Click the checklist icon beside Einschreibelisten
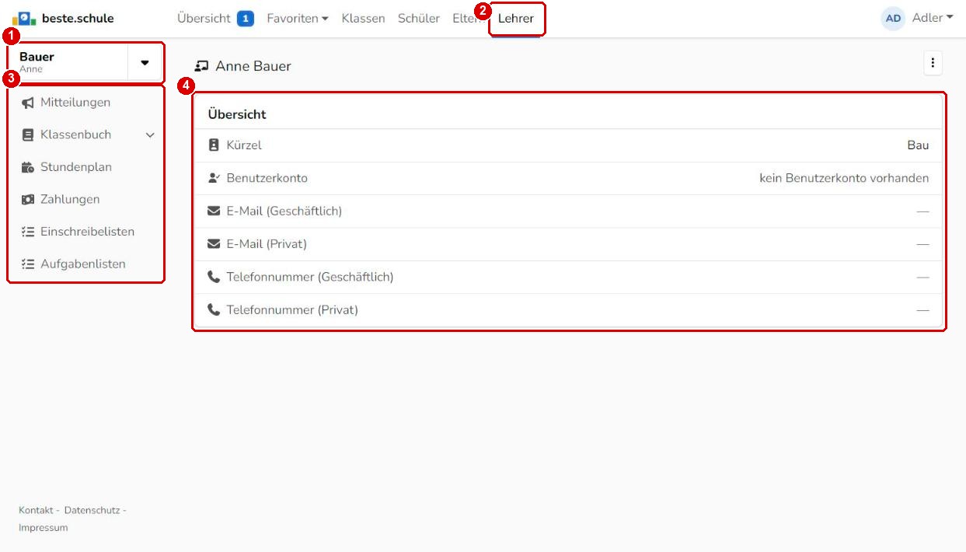 pos(27,232)
